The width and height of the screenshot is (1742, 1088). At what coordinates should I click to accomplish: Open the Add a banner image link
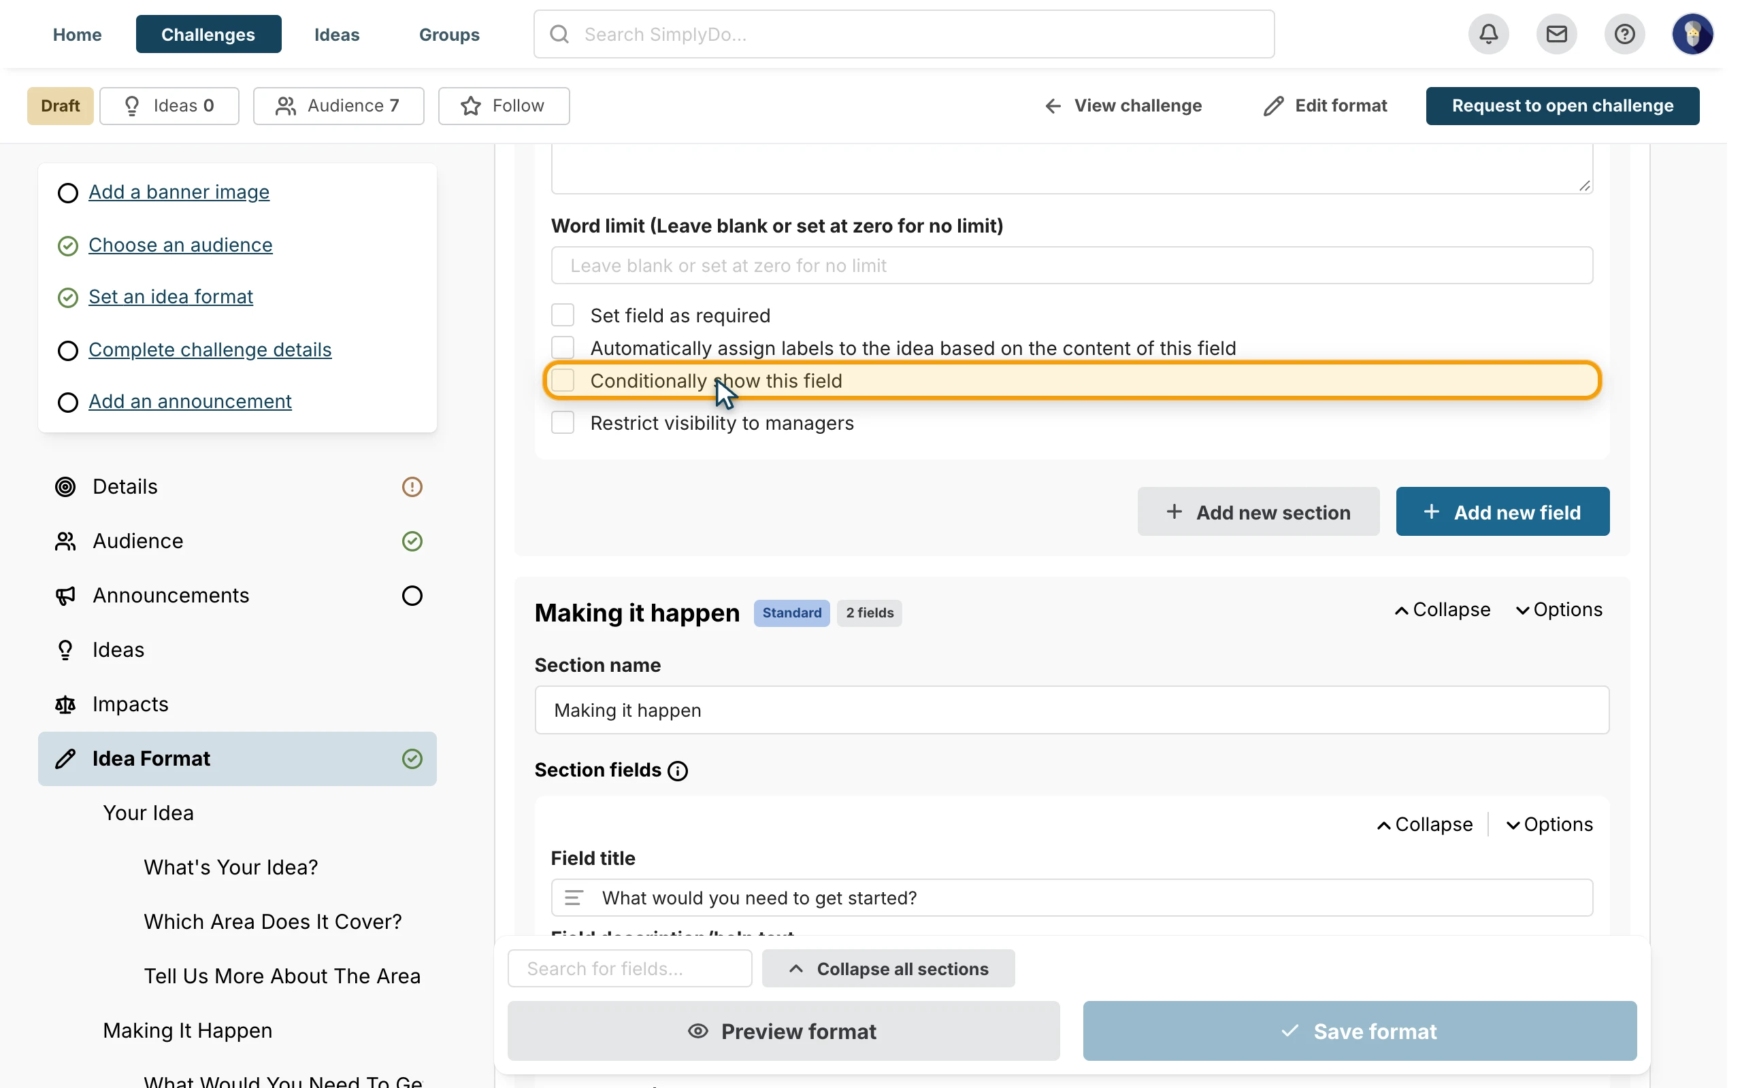[x=178, y=192]
